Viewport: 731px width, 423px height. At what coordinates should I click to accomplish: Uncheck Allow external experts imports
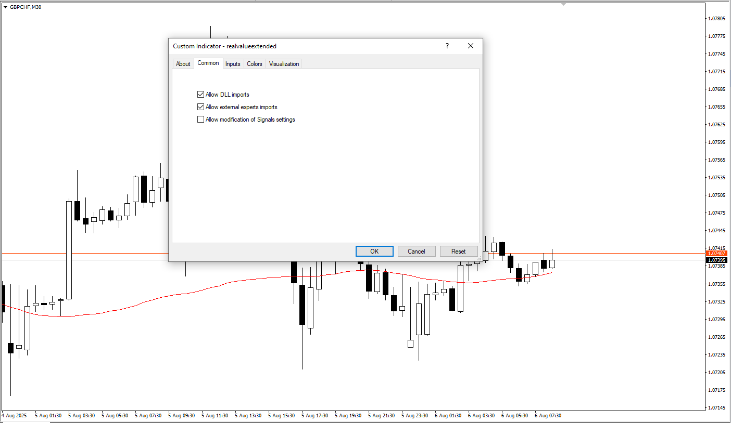click(x=200, y=107)
